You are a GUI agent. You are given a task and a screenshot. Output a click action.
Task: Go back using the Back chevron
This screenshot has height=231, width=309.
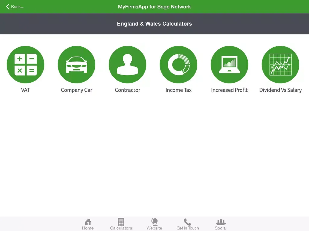point(15,7)
